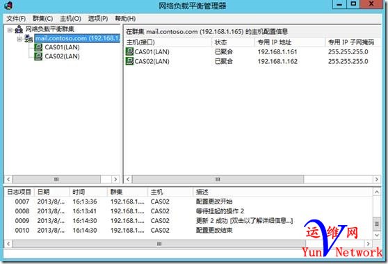Click log description 更新 2 成功
Screen dimensions: 388x264
point(212,221)
